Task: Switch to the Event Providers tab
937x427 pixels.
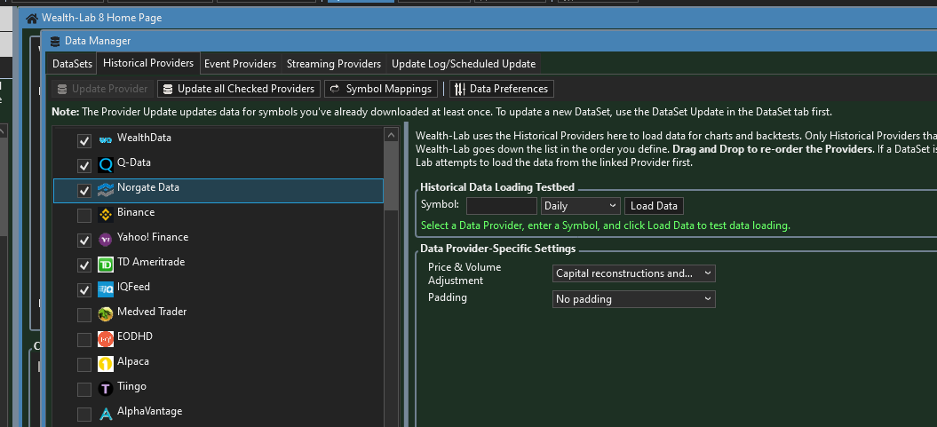Action: pyautogui.click(x=240, y=63)
